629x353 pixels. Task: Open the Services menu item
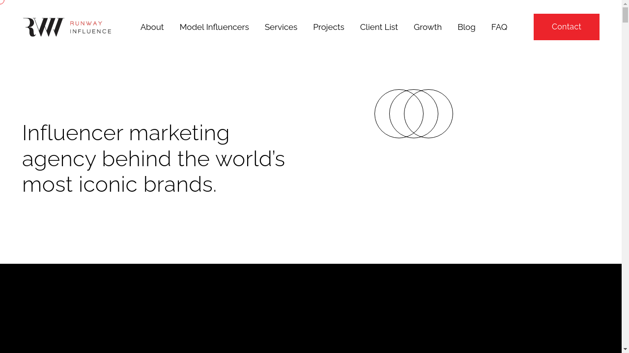[281, 27]
